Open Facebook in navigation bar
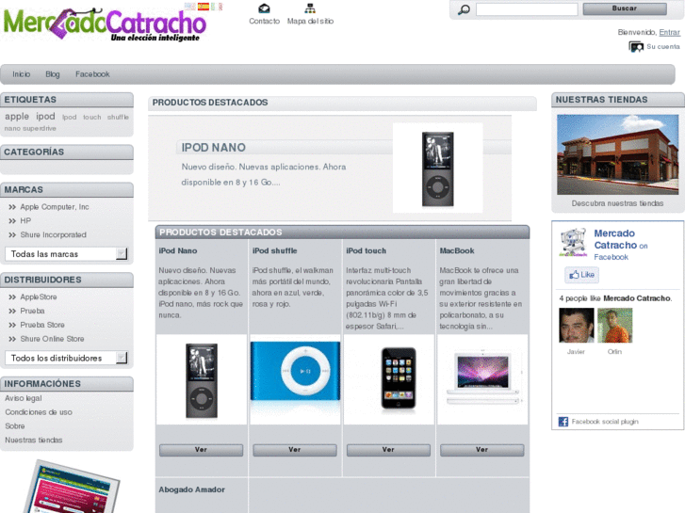The height and width of the screenshot is (513, 685). [x=92, y=74]
